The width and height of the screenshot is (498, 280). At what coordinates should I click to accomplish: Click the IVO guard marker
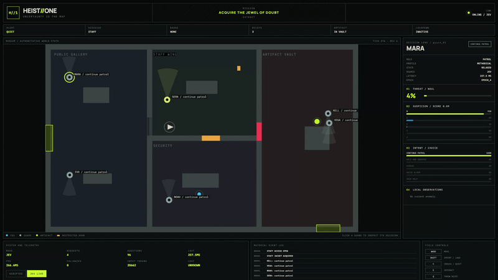point(70,175)
